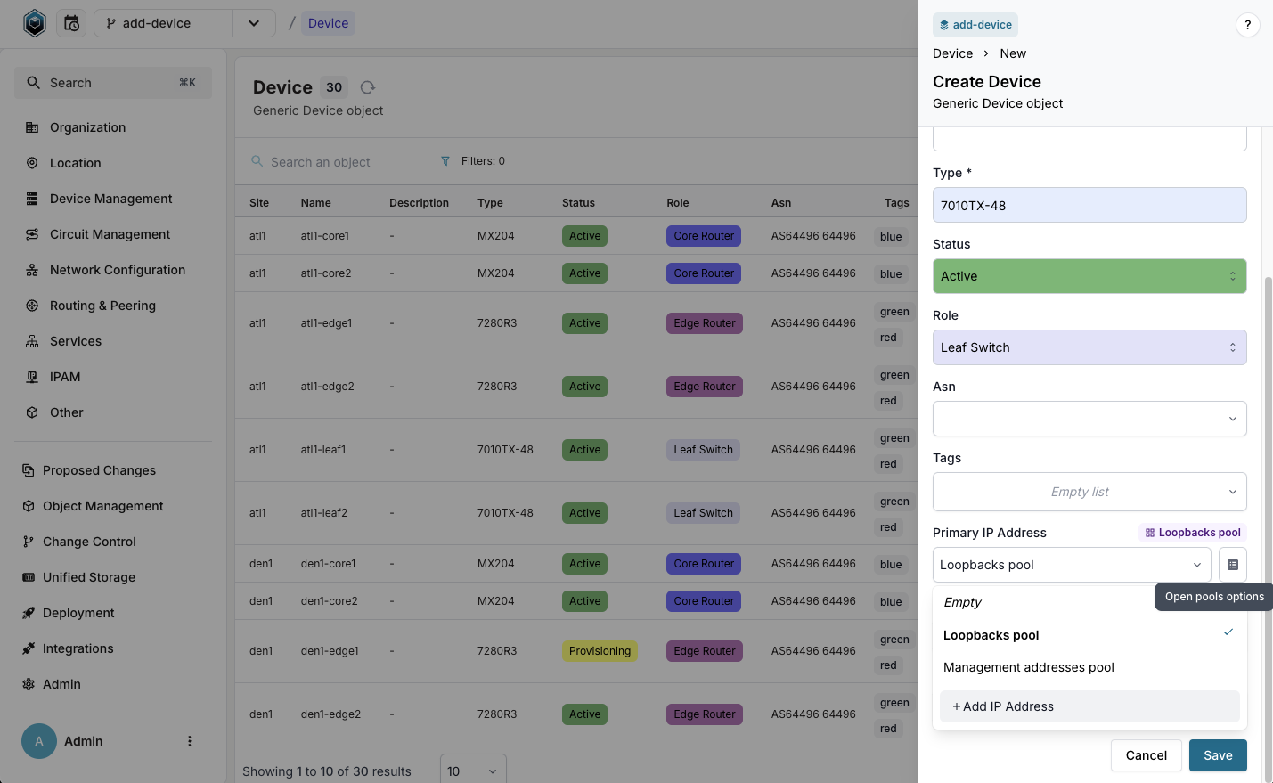Open the Network Configuration section

coord(114,270)
